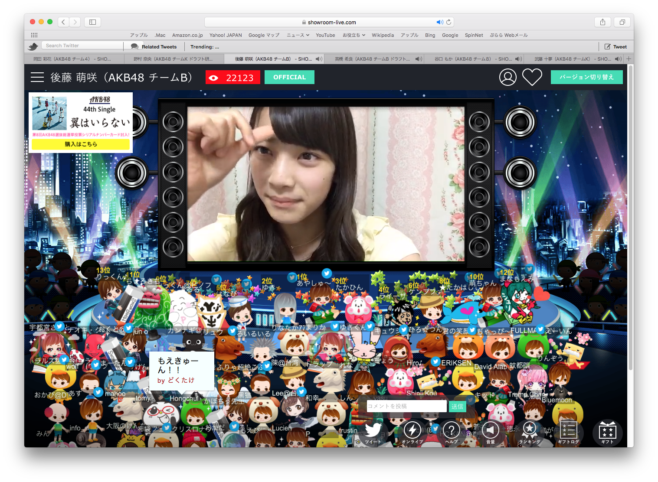
Task: Mute the 武藤 十夢 tab audio
Action: tap(618, 59)
